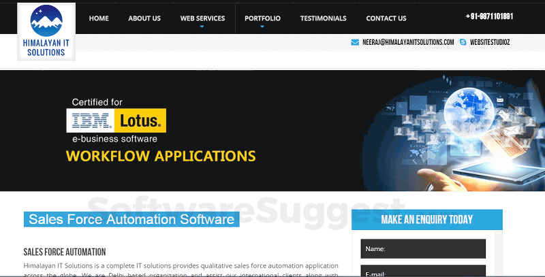Open the Testimonials page
The image size is (545, 277).
[x=323, y=18]
